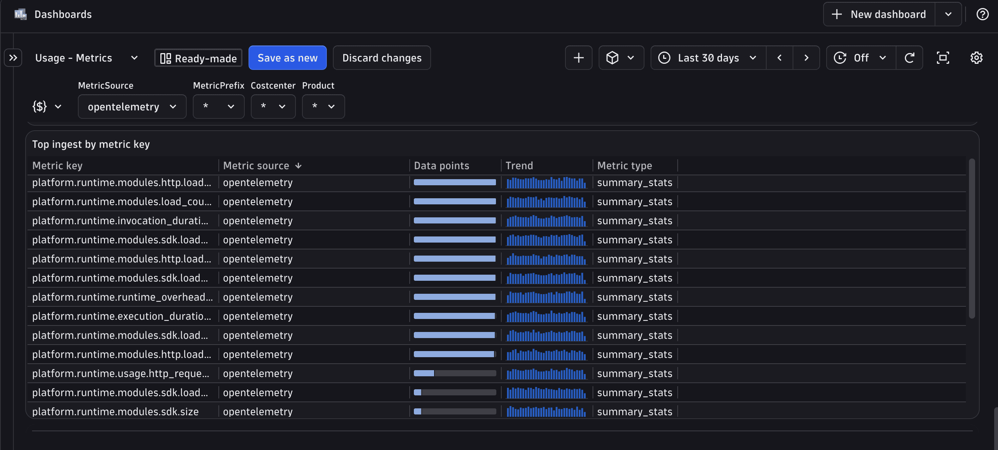Click the Dashboards app icon
998x450 pixels.
click(20, 15)
